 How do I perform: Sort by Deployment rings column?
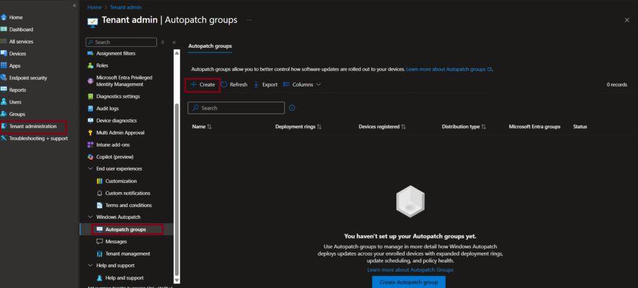tap(298, 127)
